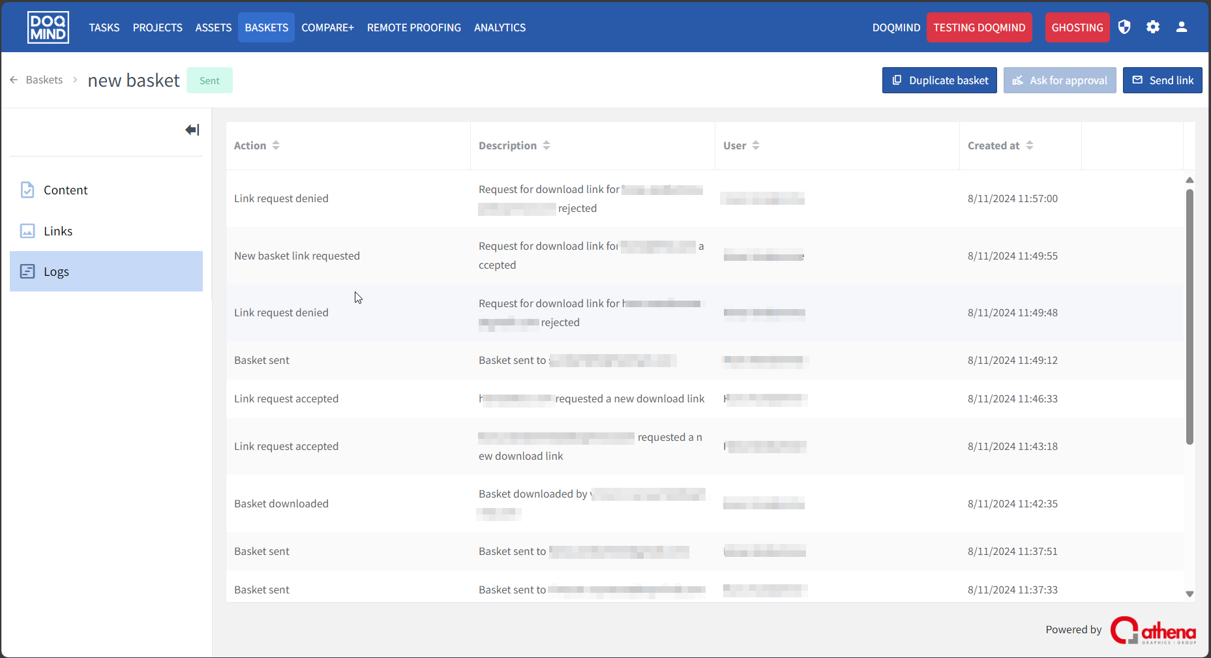Click the back arrow next to Baskets
Image resolution: width=1211 pixels, height=658 pixels.
tap(14, 80)
